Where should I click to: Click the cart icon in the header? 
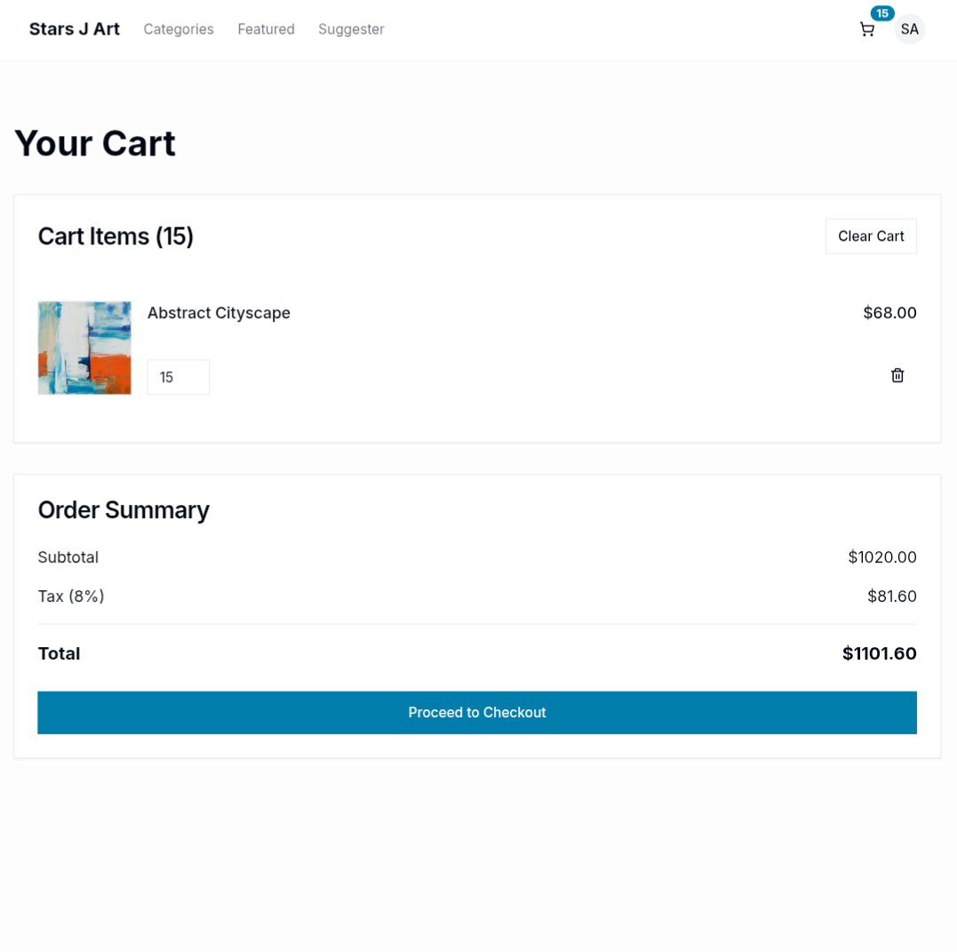[867, 29]
